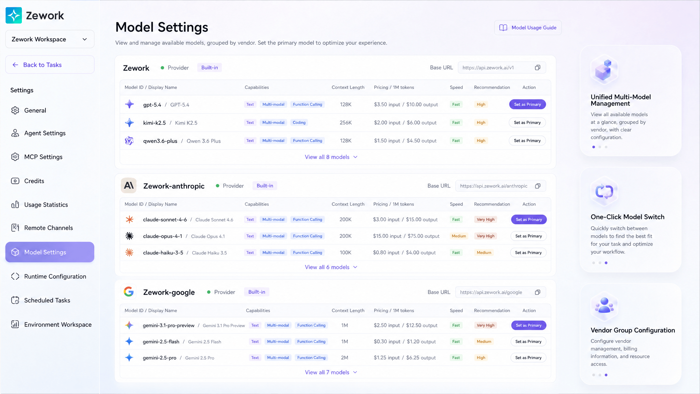Click the gemini-3.1-pro-preview model icon

129,325
